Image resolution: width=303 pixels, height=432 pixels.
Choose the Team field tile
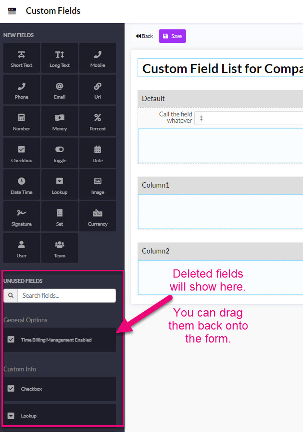(x=60, y=248)
